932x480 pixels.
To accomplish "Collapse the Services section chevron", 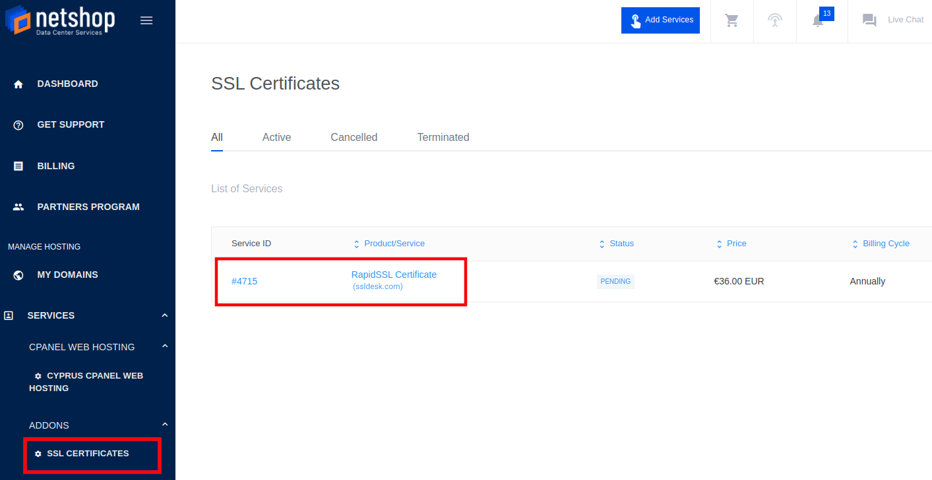I will [x=165, y=315].
